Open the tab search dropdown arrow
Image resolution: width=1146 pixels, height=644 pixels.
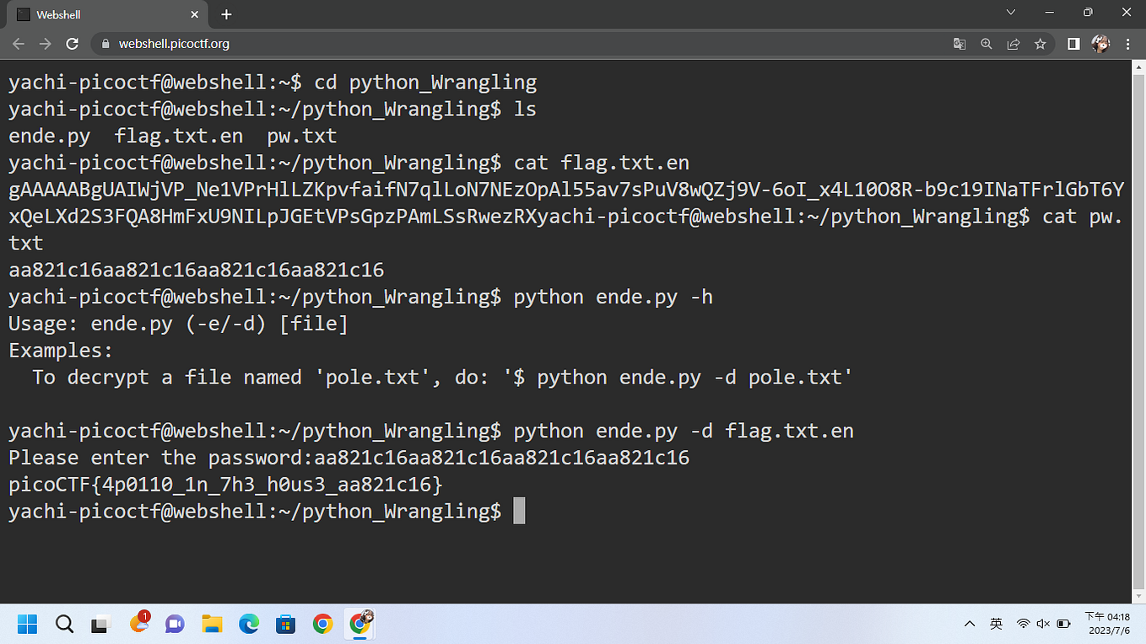[1011, 13]
